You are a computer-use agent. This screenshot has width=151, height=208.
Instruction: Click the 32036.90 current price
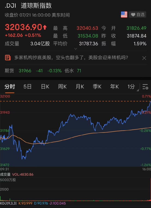(x=23, y=27)
